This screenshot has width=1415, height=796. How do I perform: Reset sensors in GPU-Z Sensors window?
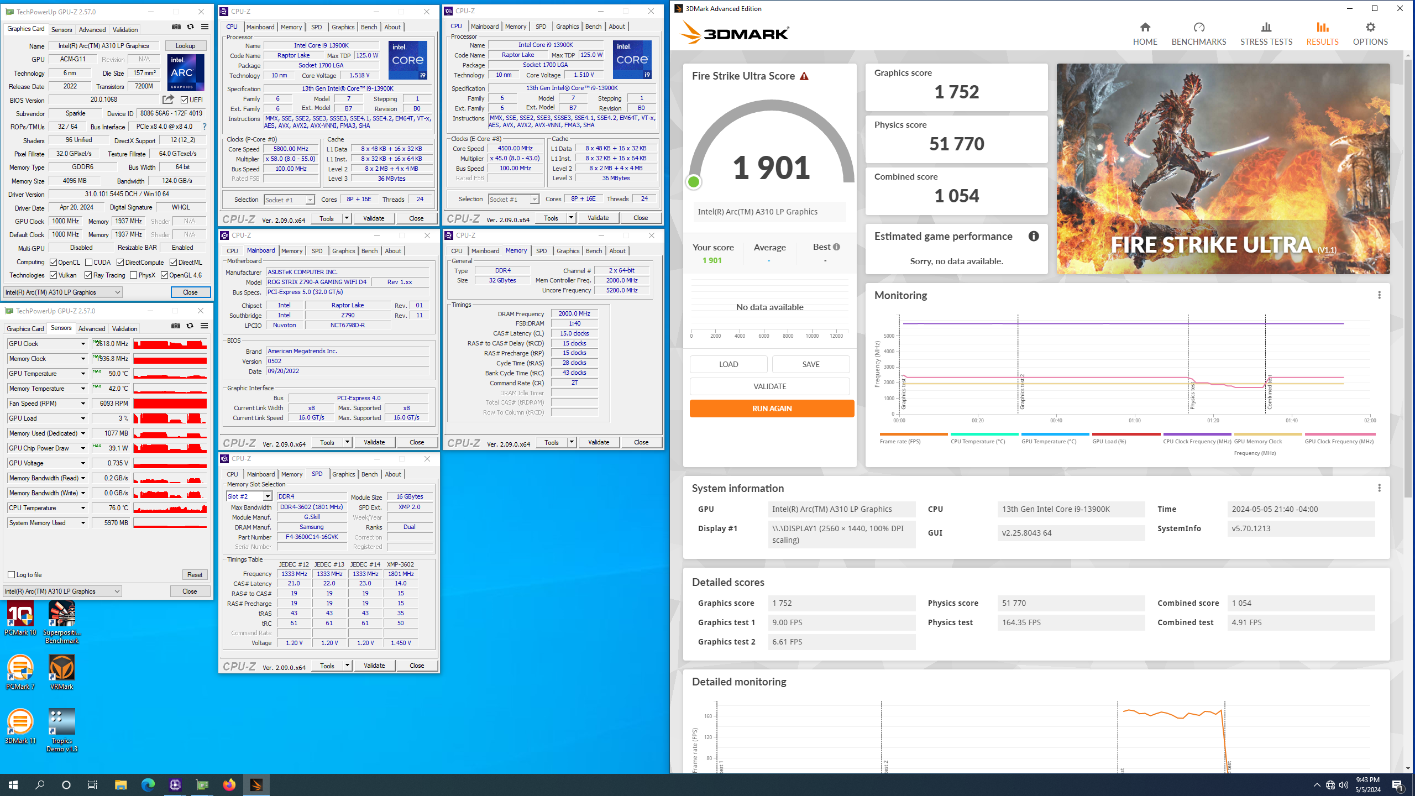pos(195,575)
